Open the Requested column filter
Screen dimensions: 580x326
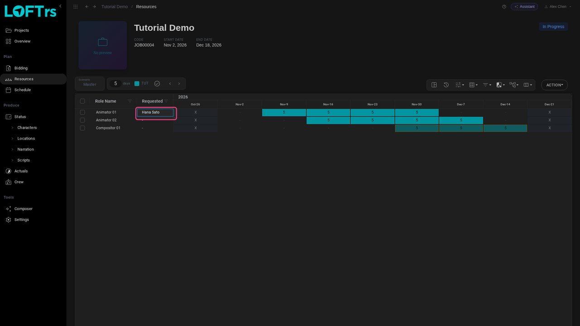(x=166, y=101)
